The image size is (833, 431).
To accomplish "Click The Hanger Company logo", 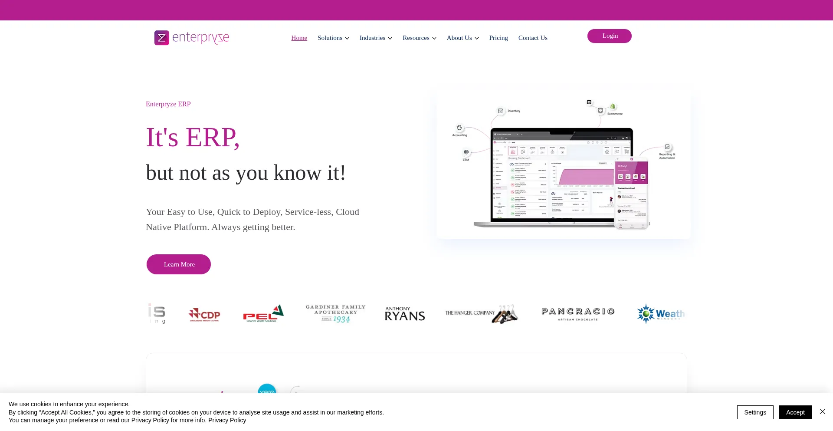I will pos(481,313).
